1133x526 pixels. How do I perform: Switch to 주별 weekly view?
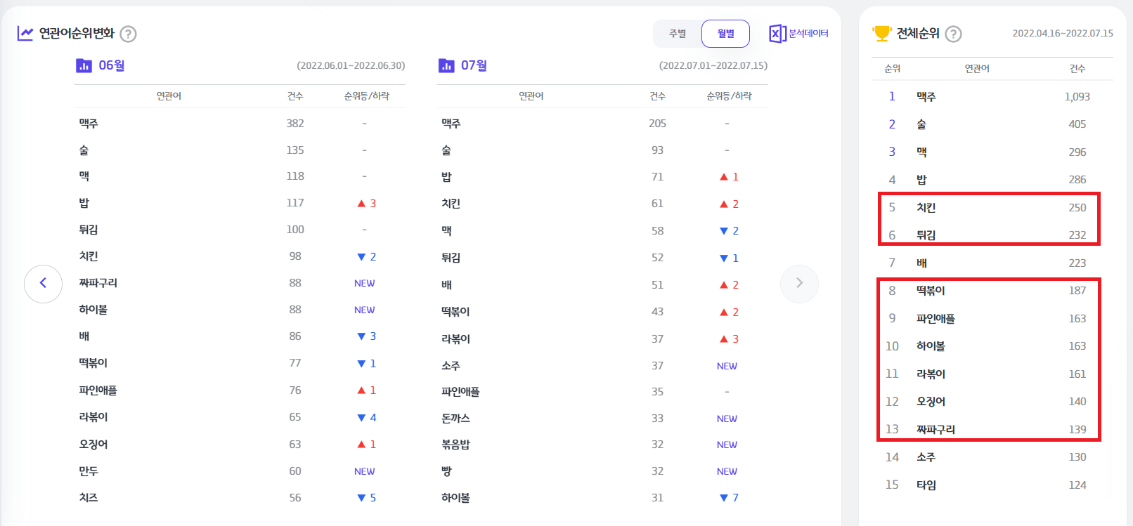click(x=678, y=34)
